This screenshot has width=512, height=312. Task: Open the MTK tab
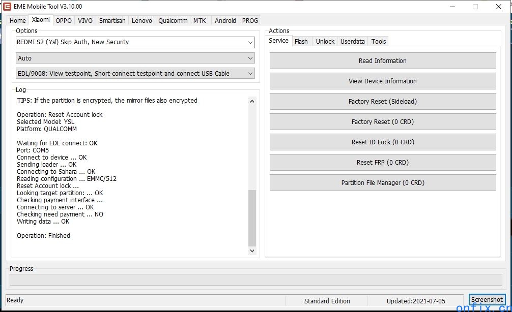[200, 20]
